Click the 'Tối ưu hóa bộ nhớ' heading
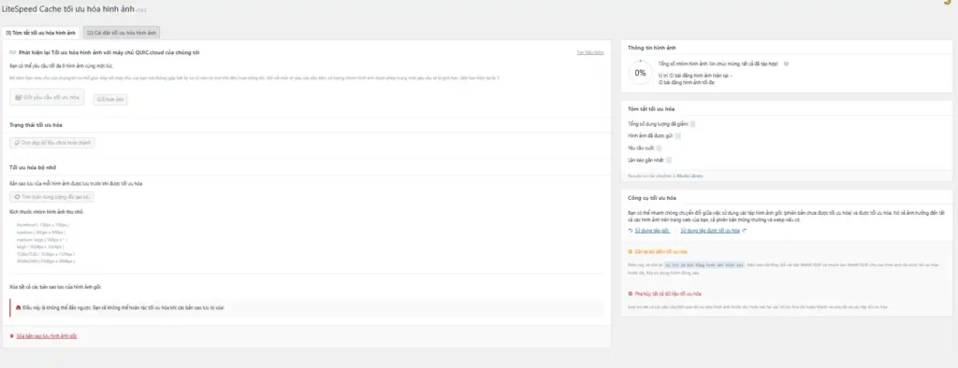This screenshot has height=368, width=958. [33, 167]
